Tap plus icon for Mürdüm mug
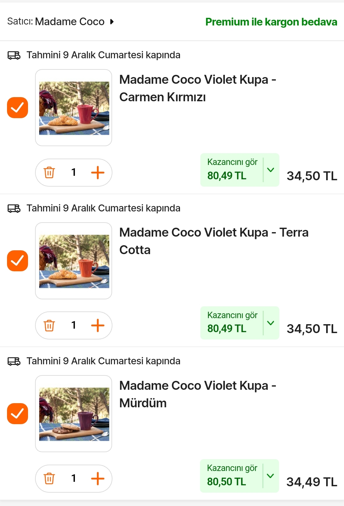This screenshot has width=344, height=506. pyautogui.click(x=98, y=478)
